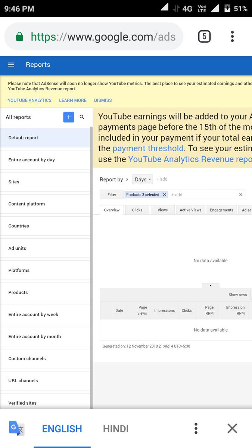Click the All reports heading

point(18,117)
